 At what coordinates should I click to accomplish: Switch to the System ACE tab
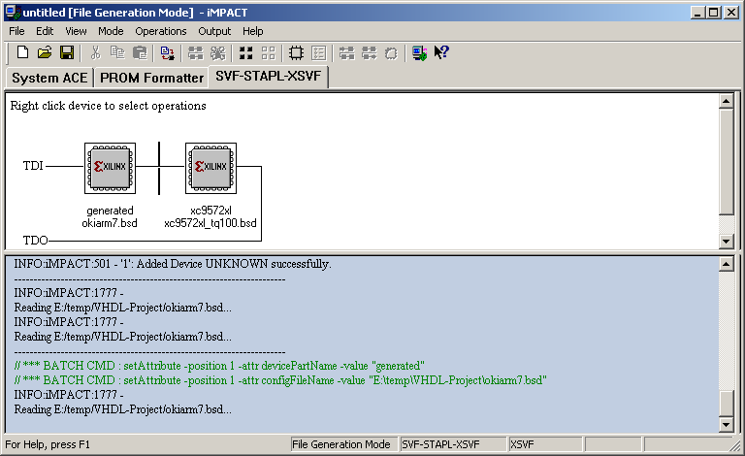[x=49, y=78]
